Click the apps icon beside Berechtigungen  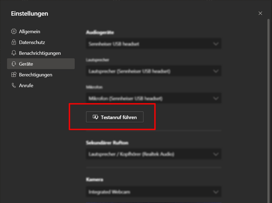pos(14,75)
